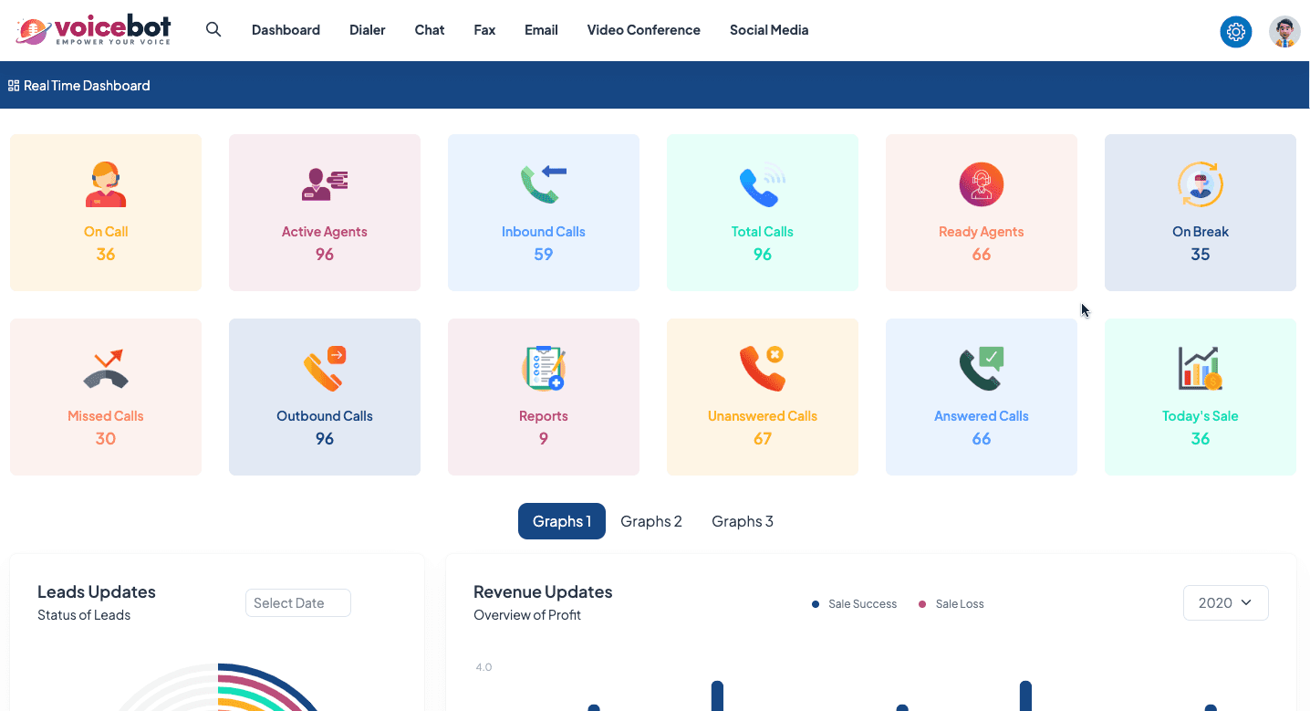The image size is (1310, 711).
Task: Click the Unanswered Calls phone icon
Action: pos(762,370)
